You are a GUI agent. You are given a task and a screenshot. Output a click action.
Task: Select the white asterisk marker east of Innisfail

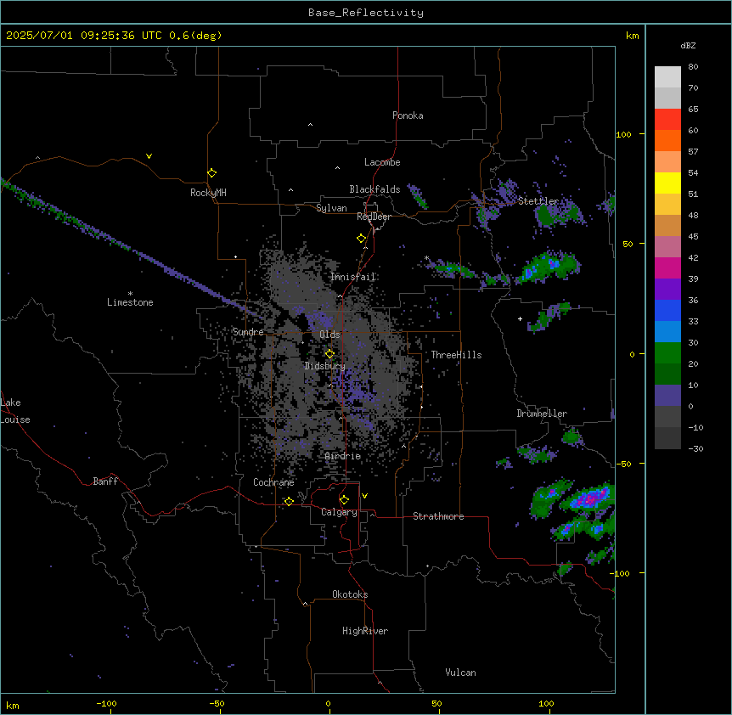(x=426, y=258)
